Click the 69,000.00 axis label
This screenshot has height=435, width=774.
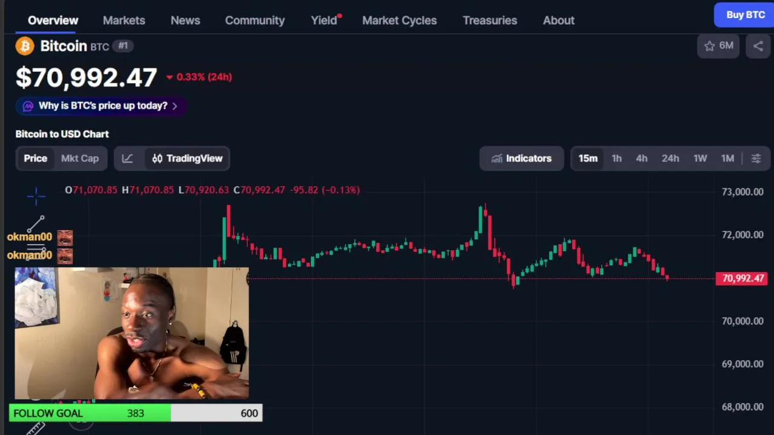point(743,364)
